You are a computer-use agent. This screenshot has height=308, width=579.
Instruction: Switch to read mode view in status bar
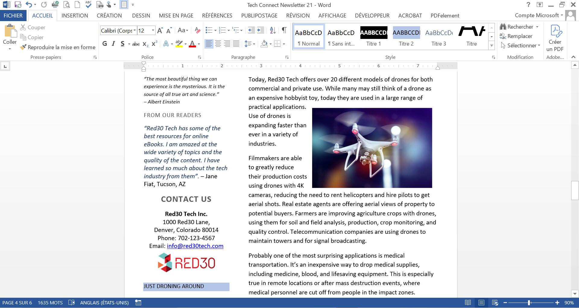pyautogui.click(x=468, y=303)
